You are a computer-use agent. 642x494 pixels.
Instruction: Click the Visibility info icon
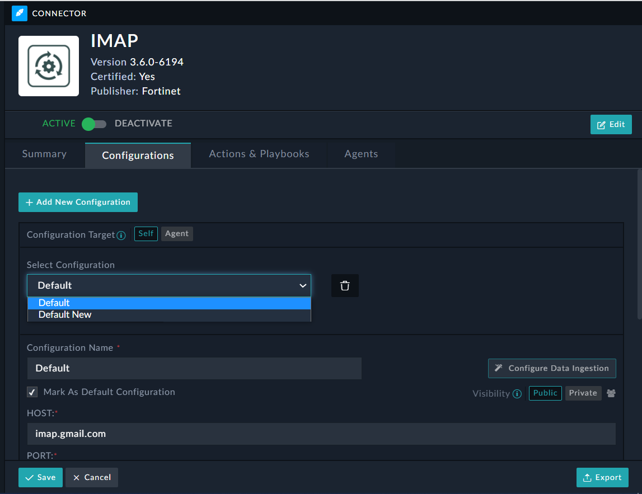click(x=517, y=393)
